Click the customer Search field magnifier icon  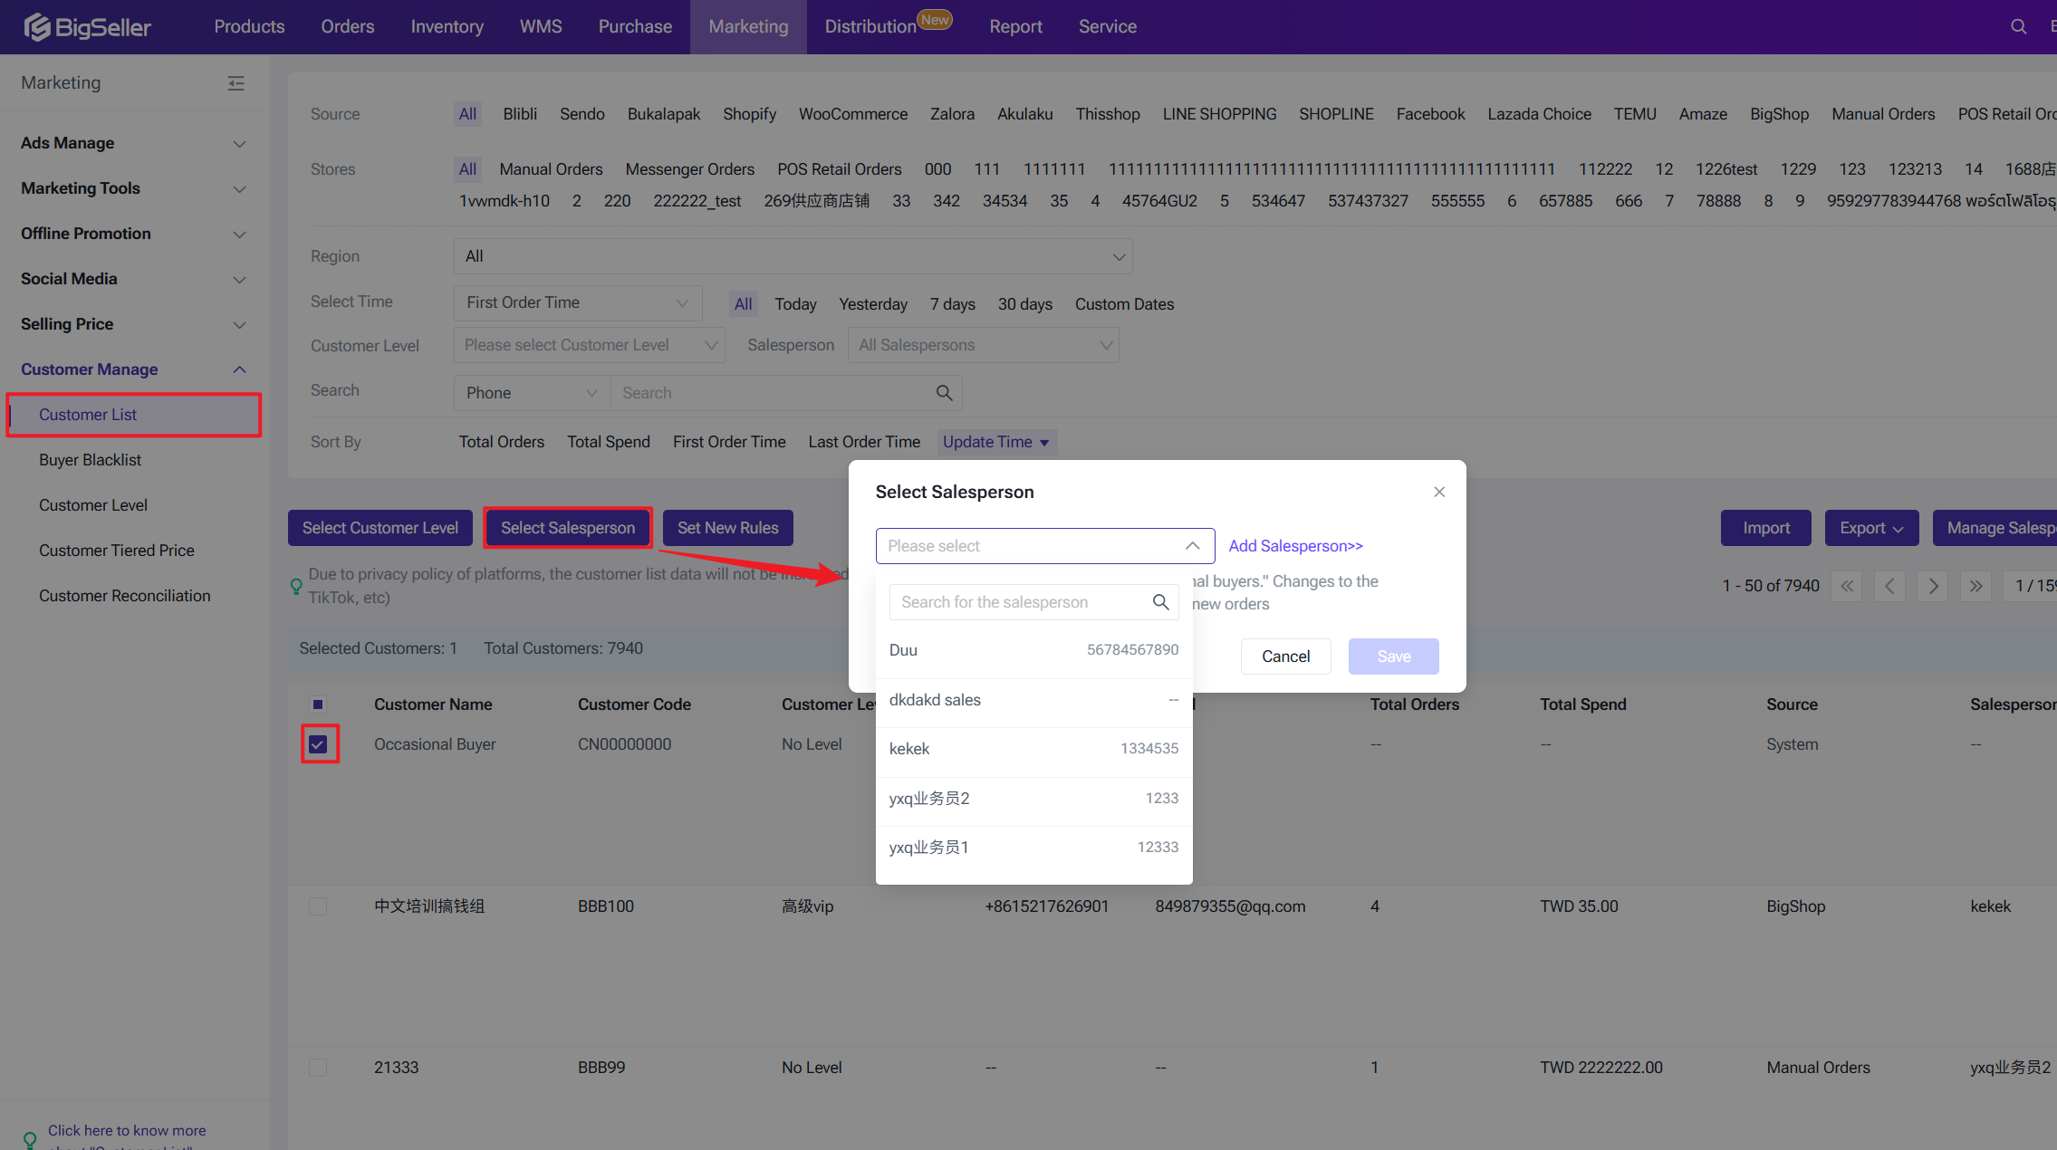point(944,393)
